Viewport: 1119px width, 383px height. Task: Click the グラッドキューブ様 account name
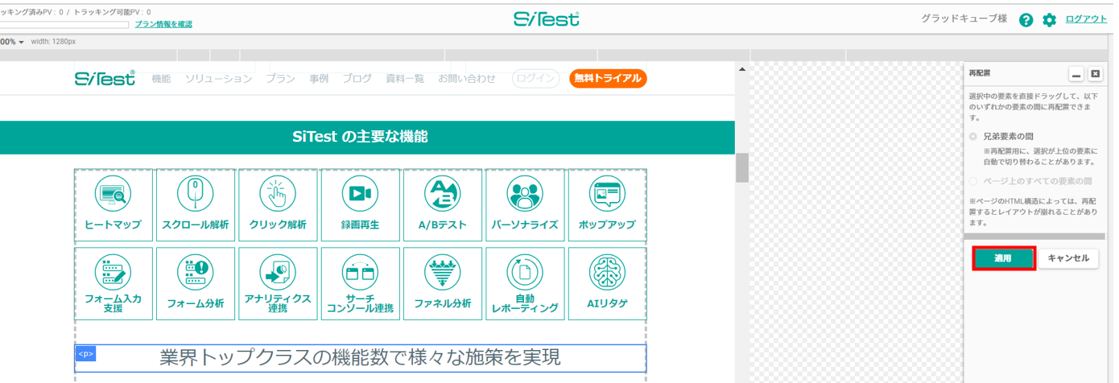(x=964, y=19)
